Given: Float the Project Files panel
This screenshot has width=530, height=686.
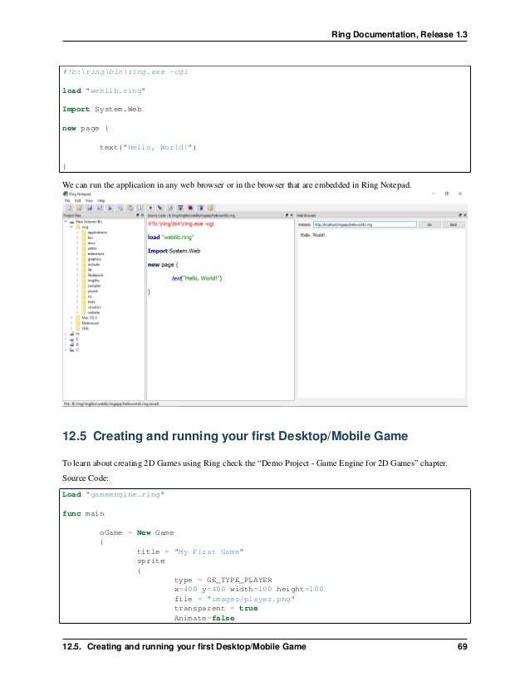Looking at the screenshot, I should [x=138, y=215].
